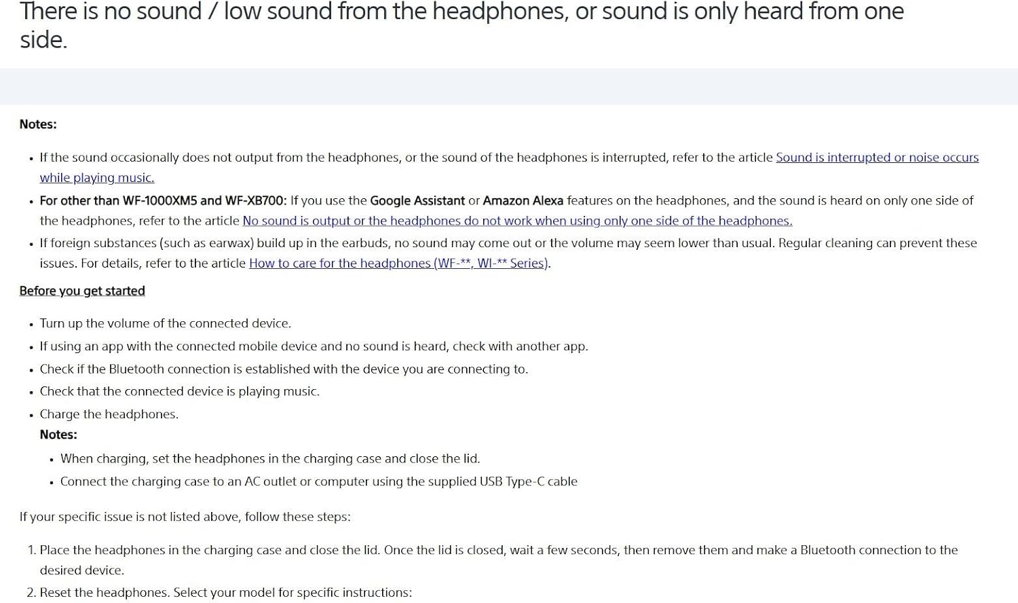
Task: Click the "Before you get started" underlined heading
Action: 82,291
